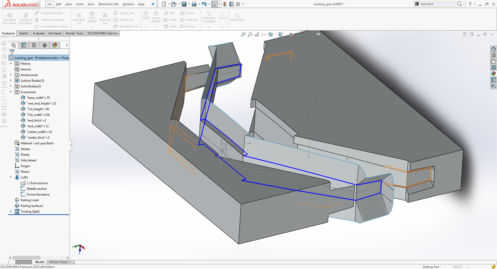Open the PhotoView 360 menu
This screenshot has width=497, height=269.
[x=108, y=4]
